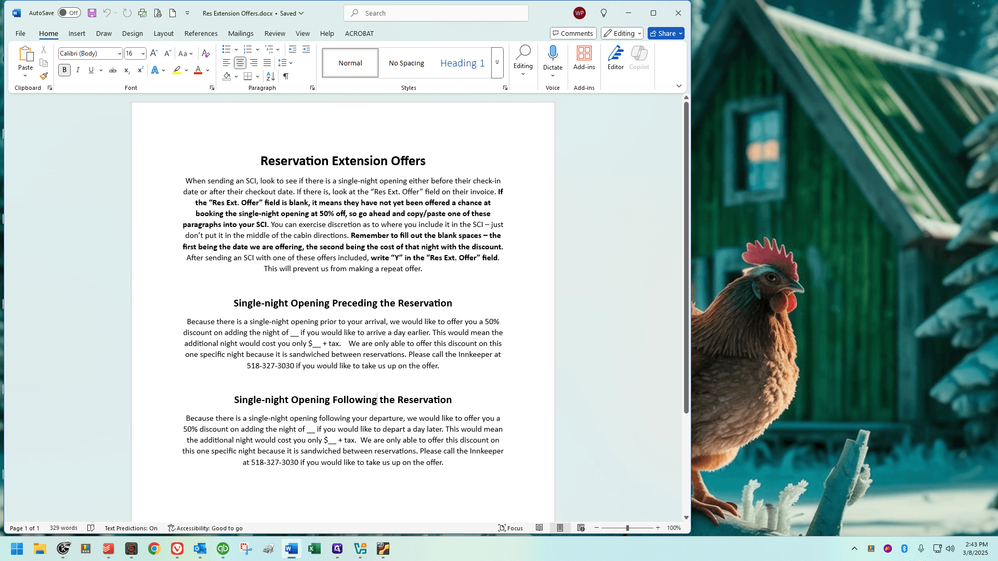Switch to the Layout tab

point(164,33)
